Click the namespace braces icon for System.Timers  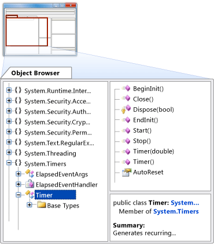(18, 163)
